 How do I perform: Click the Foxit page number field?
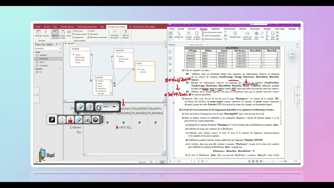click(x=184, y=161)
